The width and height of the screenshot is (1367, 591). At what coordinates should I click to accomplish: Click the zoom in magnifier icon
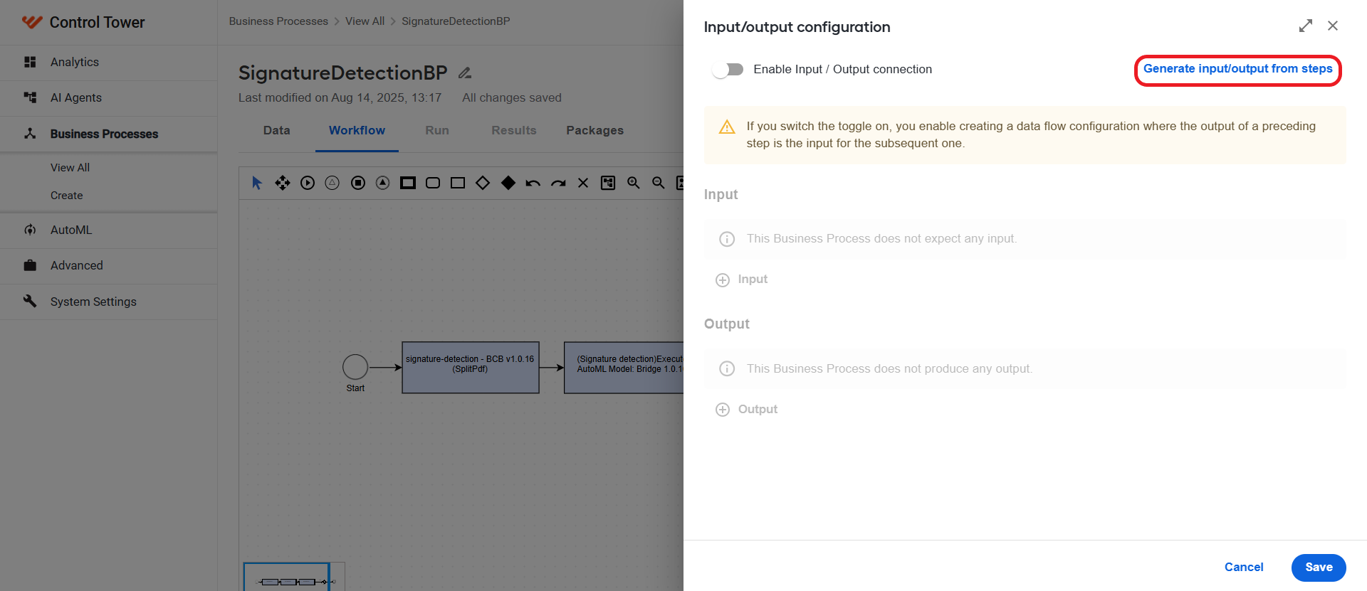(633, 183)
